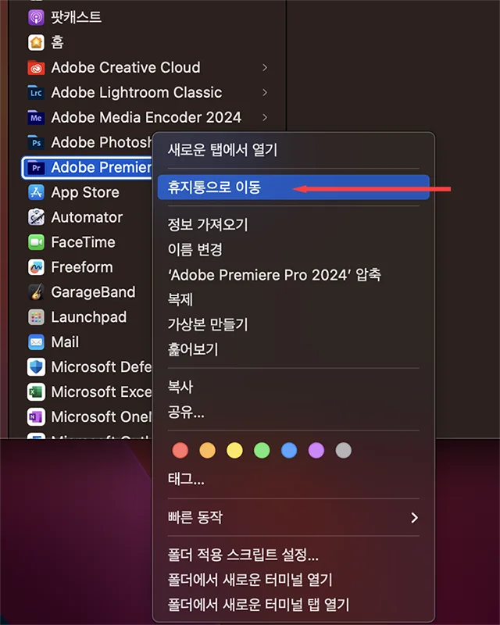
Task: Apply the gray tag color
Action: coord(343,451)
